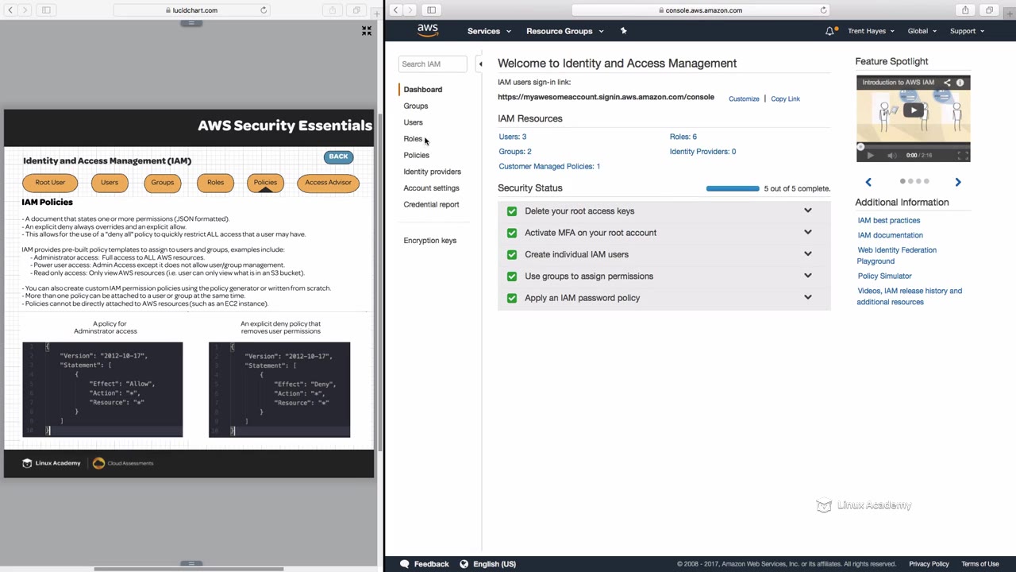Open Roles in the IAM sidebar
The width and height of the screenshot is (1016, 572).
(x=413, y=139)
